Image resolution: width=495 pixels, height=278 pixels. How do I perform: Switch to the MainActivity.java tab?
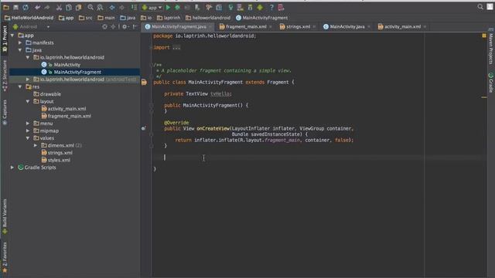(x=346, y=27)
